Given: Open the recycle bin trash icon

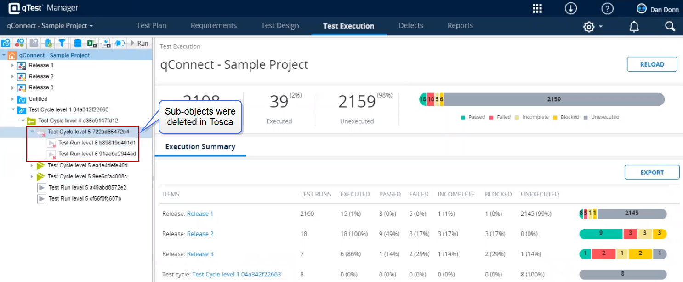Looking at the screenshot, I should (x=48, y=43).
